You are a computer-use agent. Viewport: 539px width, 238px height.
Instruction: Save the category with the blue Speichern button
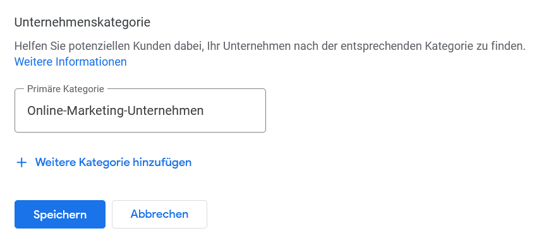click(60, 214)
